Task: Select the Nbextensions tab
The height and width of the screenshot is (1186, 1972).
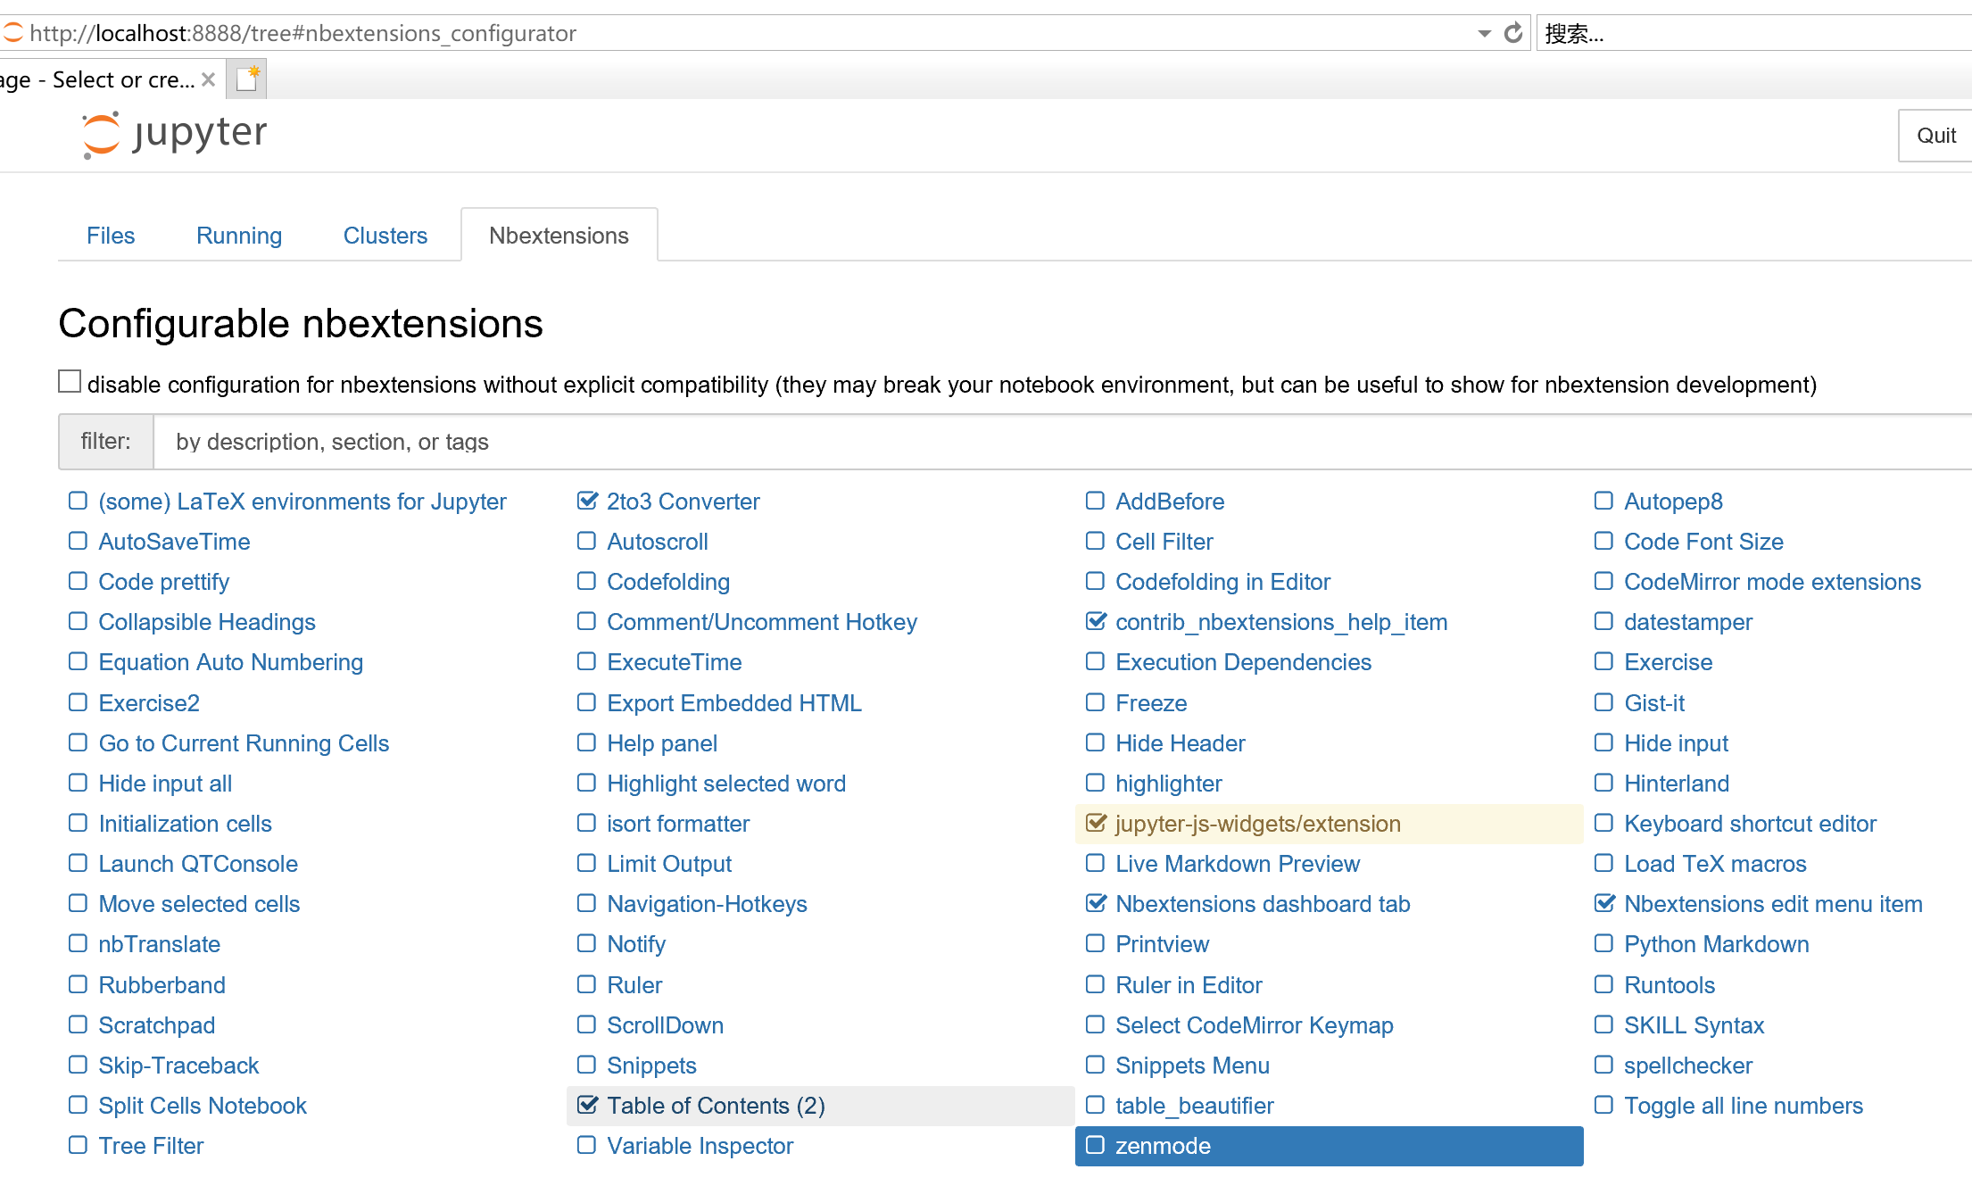Action: click(559, 236)
